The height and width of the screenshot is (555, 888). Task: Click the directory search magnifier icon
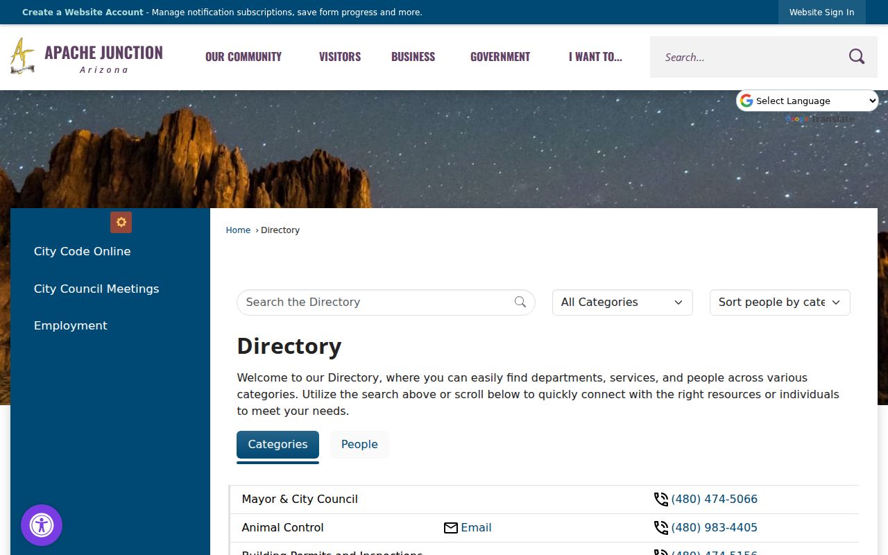click(520, 302)
